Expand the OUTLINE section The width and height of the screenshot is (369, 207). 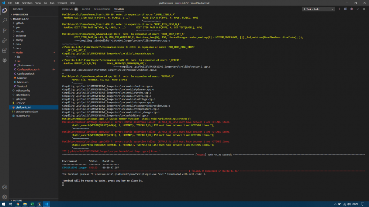(34, 200)
